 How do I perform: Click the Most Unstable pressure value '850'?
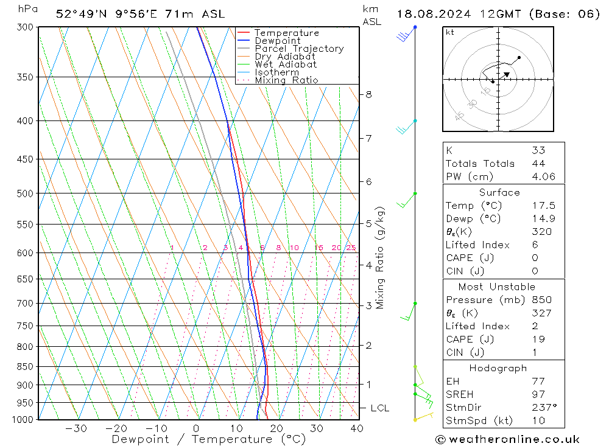coord(542,299)
